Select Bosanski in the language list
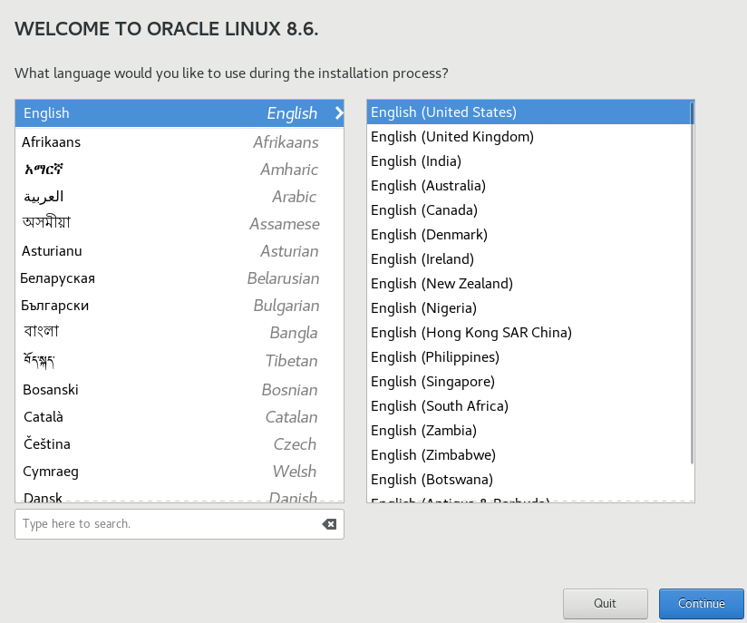747x623 pixels. coord(50,389)
